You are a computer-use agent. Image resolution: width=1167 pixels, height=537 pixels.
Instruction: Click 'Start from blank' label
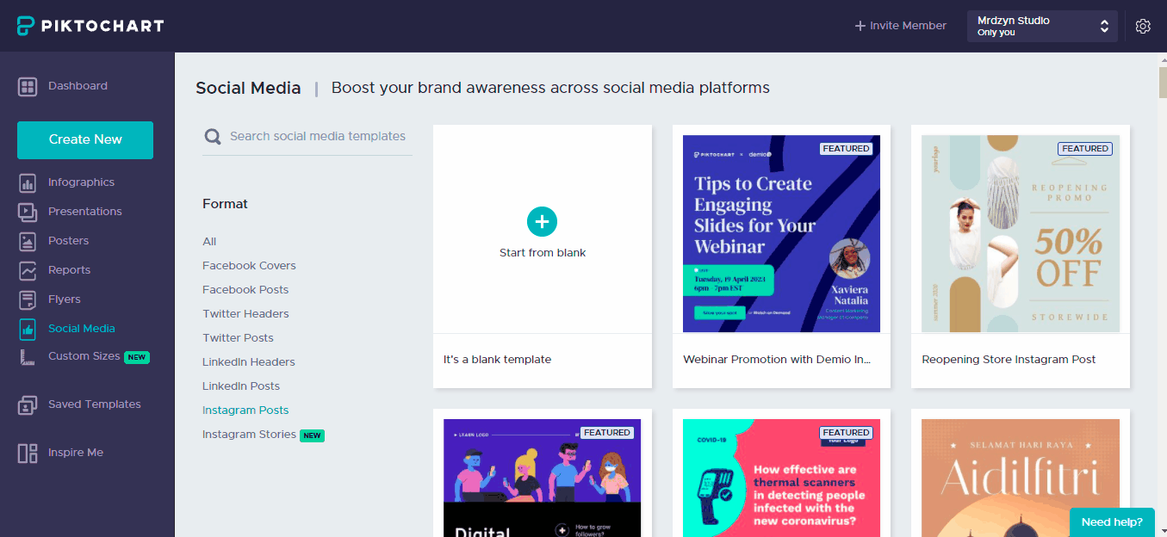[x=543, y=253]
